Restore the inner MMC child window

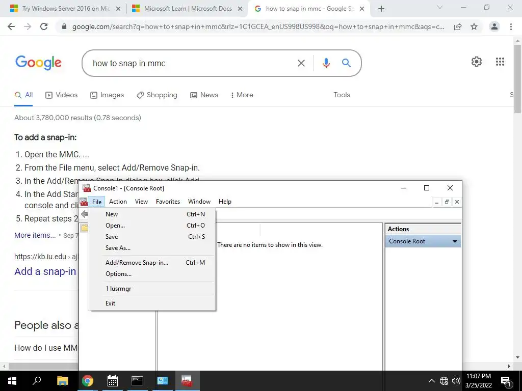click(447, 202)
